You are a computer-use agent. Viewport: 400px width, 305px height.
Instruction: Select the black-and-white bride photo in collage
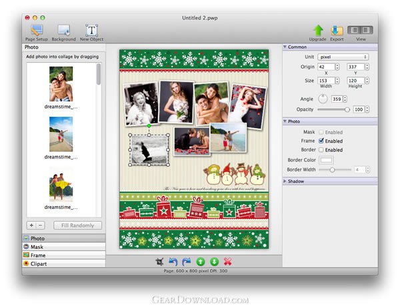pos(141,104)
